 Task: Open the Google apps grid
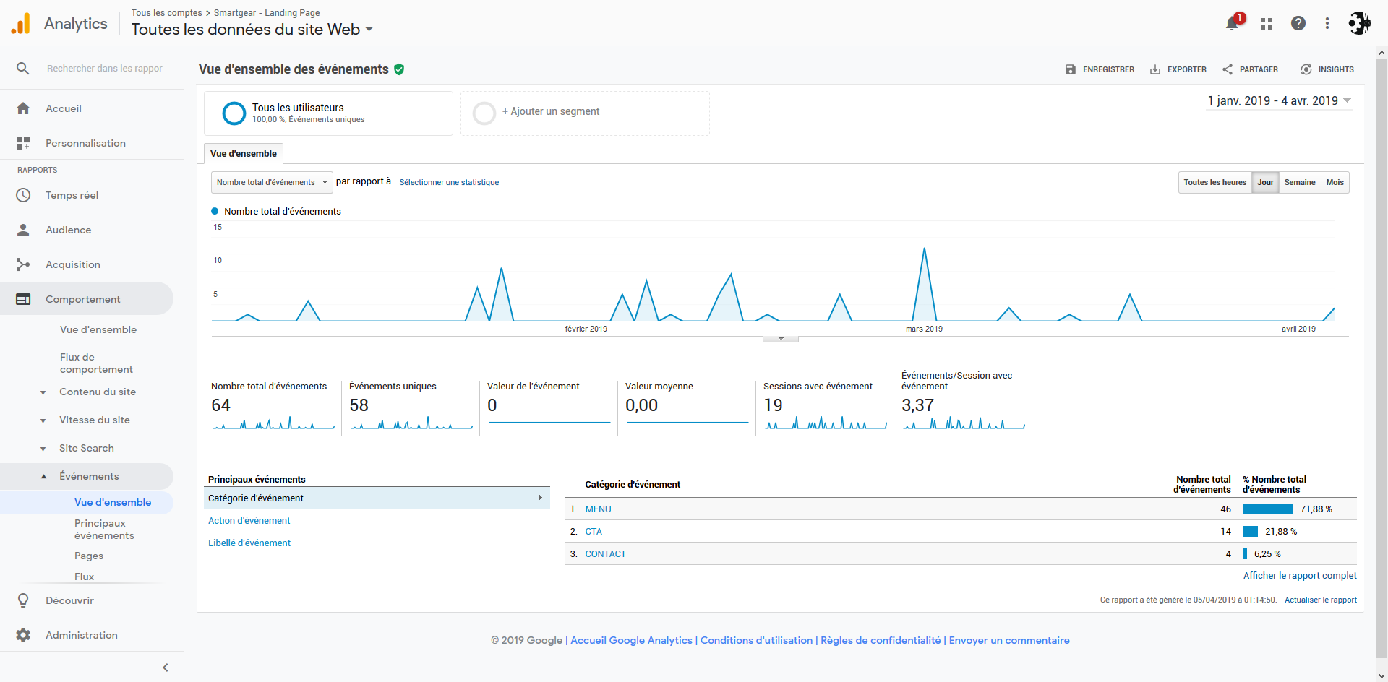1266,24
